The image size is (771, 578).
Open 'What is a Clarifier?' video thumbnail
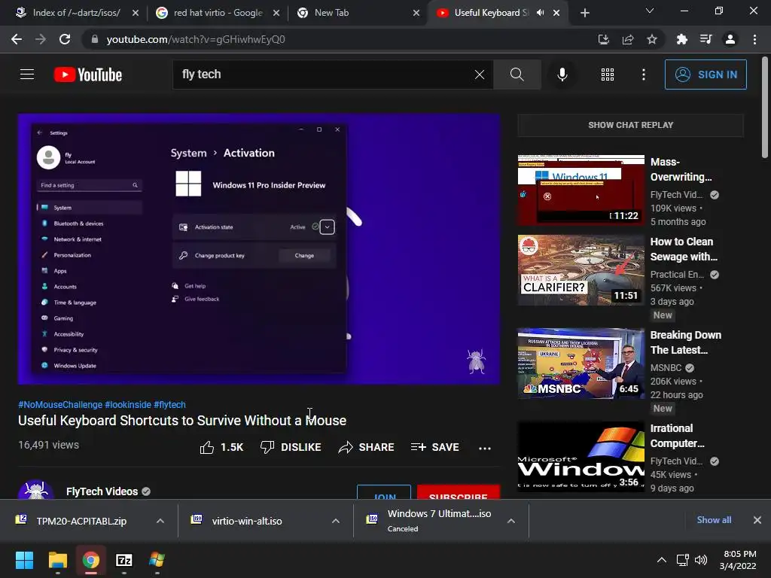(581, 270)
